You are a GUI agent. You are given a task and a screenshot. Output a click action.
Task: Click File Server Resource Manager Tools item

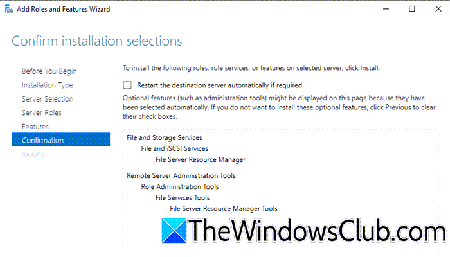[x=224, y=208]
